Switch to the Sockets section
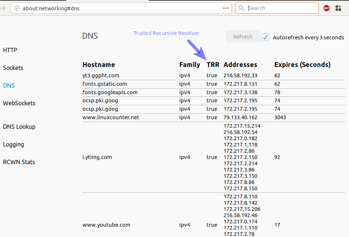 13,68
